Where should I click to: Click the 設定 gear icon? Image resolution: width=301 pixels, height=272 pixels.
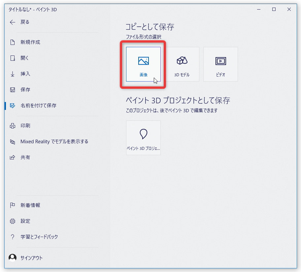coord(13,221)
